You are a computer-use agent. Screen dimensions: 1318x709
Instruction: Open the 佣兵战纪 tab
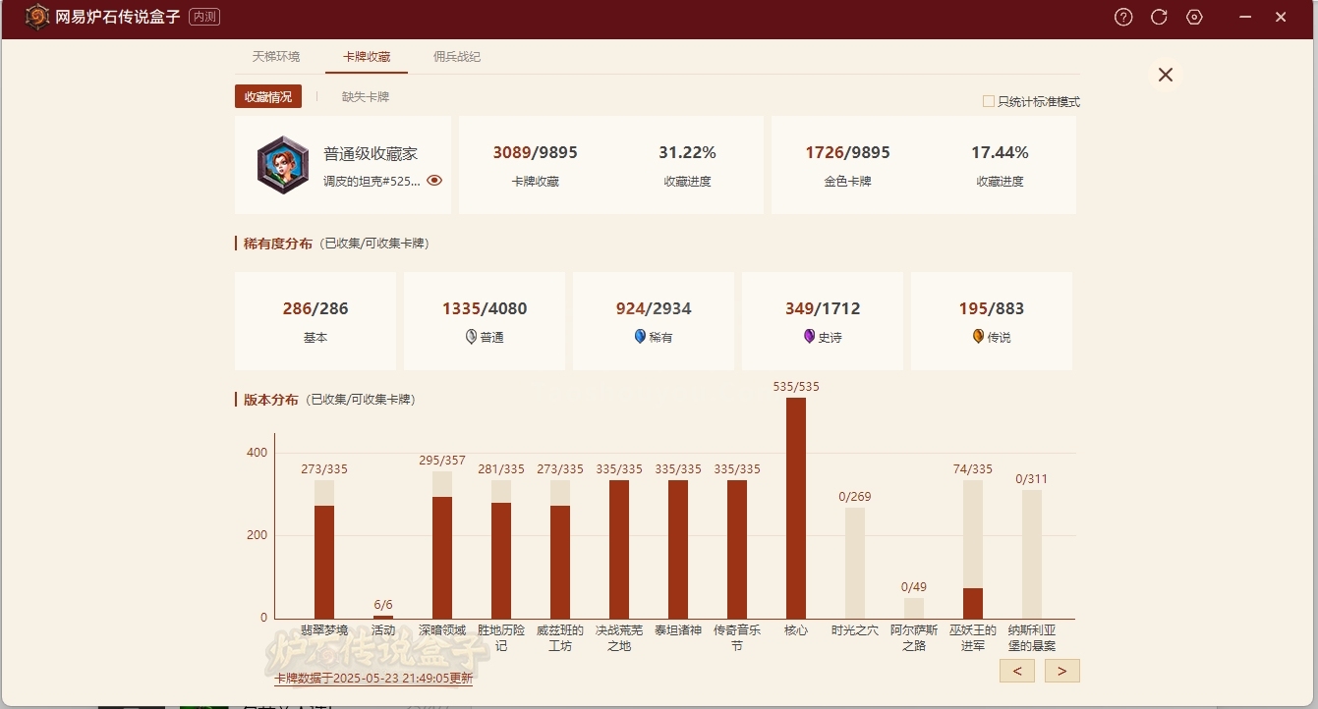tap(457, 57)
